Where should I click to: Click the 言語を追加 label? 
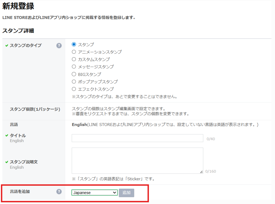(20, 191)
